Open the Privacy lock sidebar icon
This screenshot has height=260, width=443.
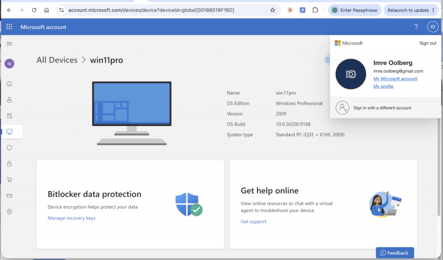(9, 164)
